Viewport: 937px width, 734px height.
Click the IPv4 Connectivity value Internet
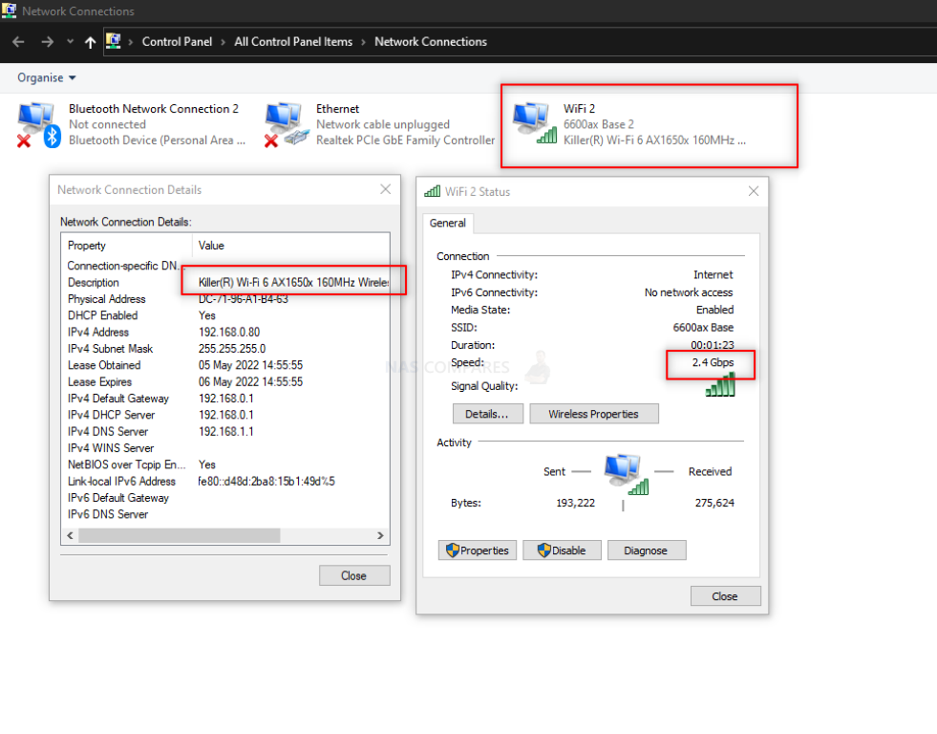pos(713,274)
